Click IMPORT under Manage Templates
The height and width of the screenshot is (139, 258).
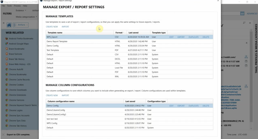point(65,27)
